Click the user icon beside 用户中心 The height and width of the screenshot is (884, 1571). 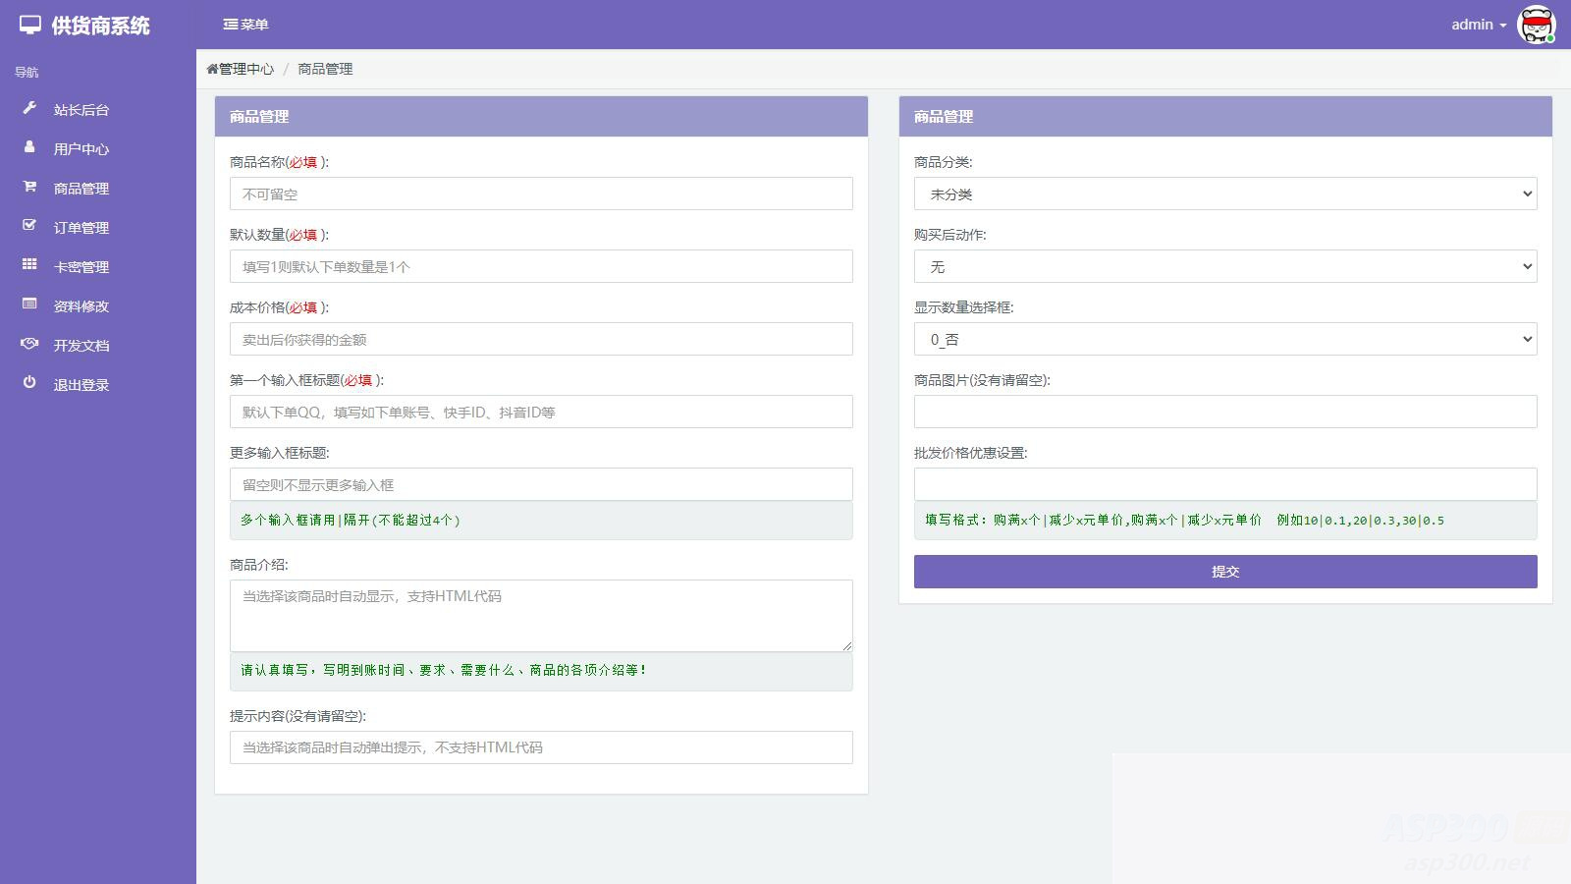point(29,148)
